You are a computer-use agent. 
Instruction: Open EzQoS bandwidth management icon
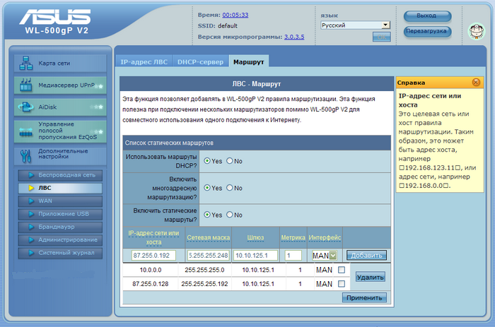tap(26, 132)
